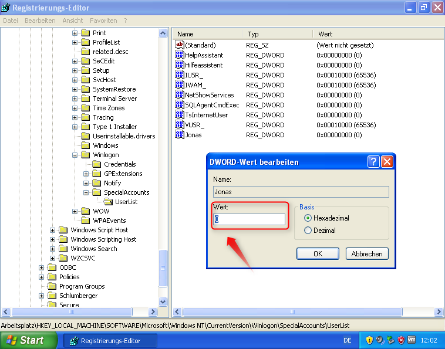Collapse the SpecialAccounts tree node
This screenshot has width=445, height=349.
tap(86, 192)
